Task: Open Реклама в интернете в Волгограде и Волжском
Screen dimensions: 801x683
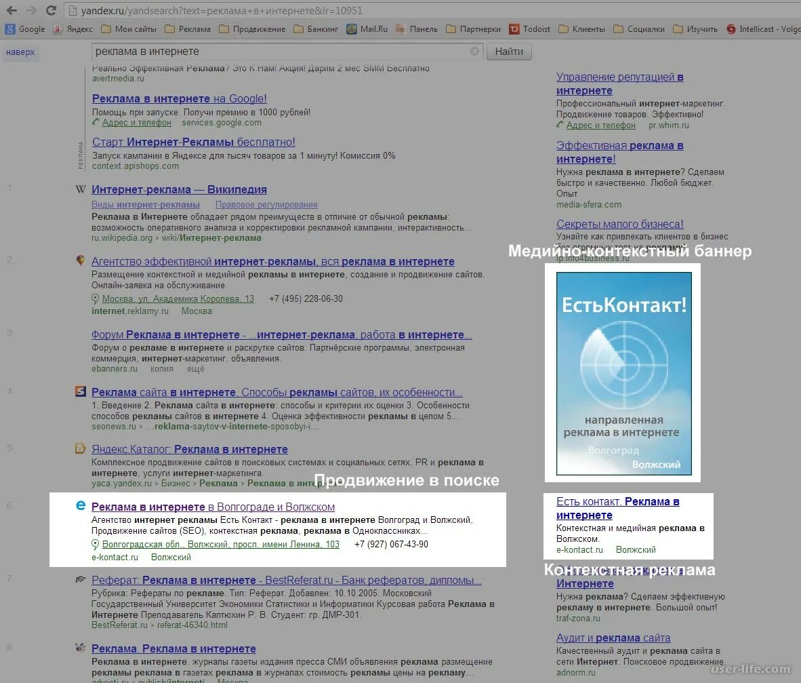Action: pos(213,507)
